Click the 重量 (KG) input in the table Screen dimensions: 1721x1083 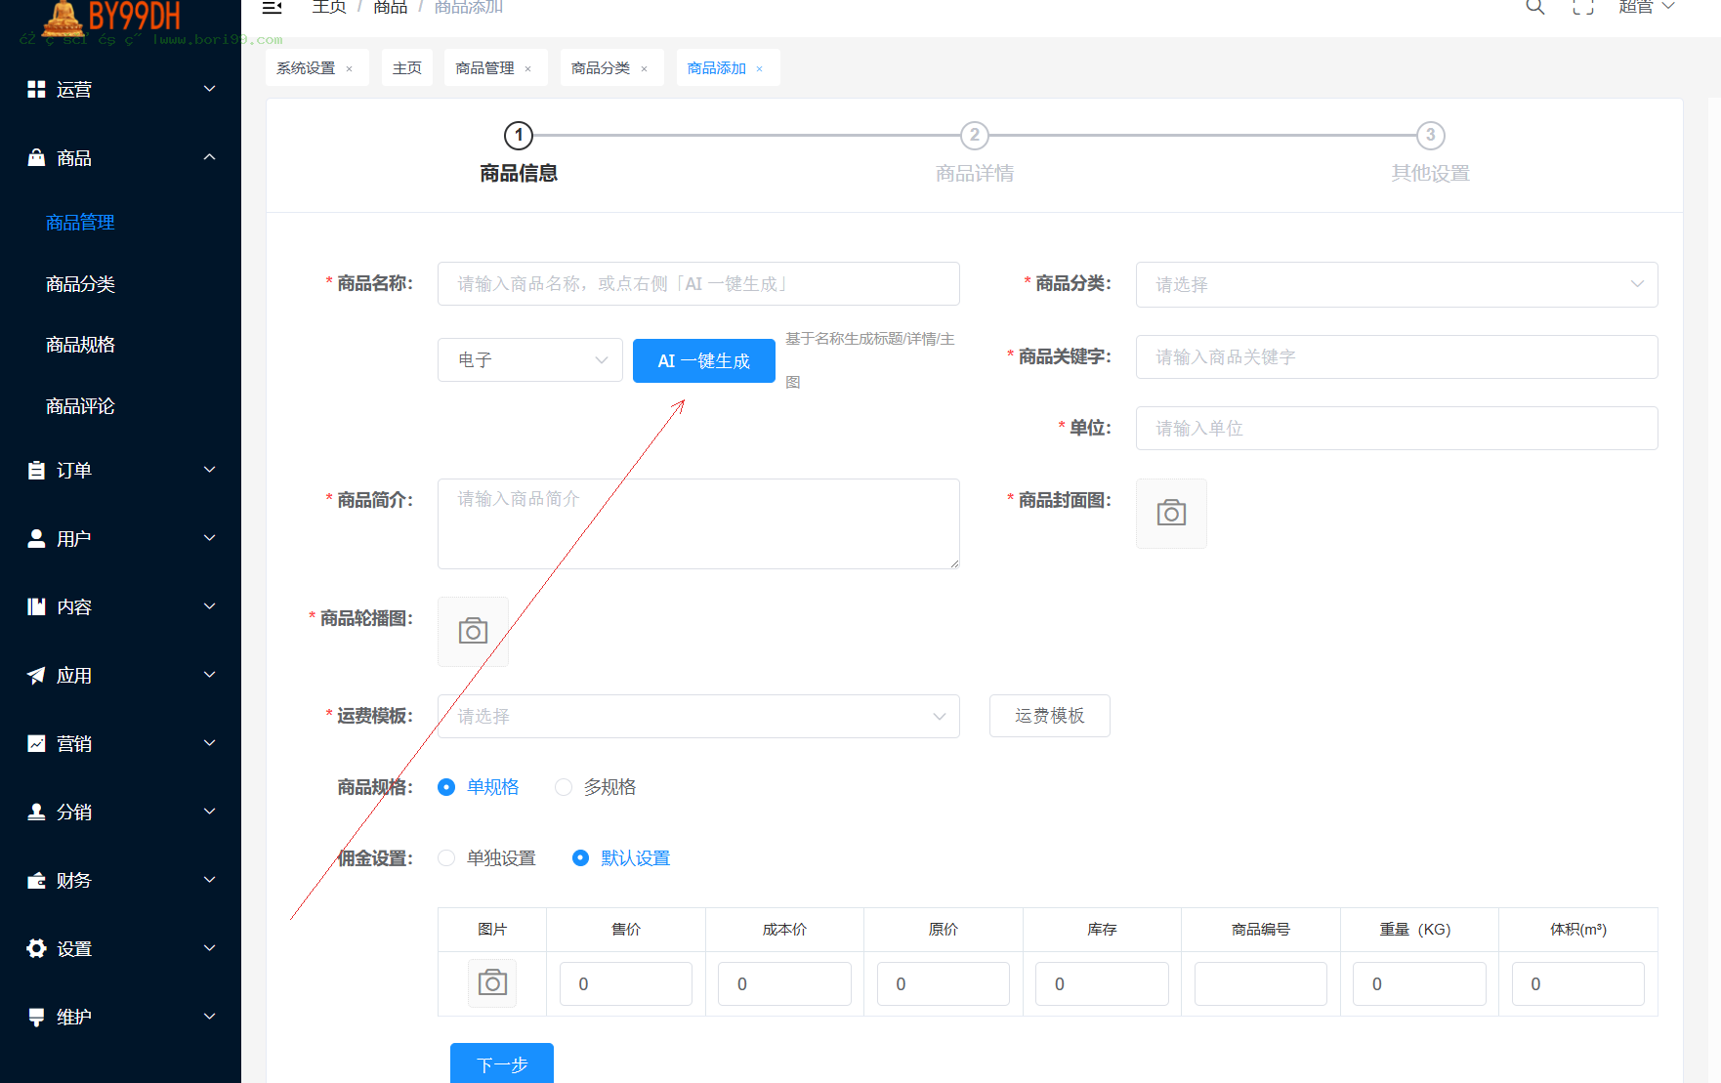[x=1419, y=983]
